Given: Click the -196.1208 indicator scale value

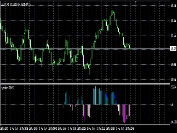Looking at the screenshot, I should 174,122.
